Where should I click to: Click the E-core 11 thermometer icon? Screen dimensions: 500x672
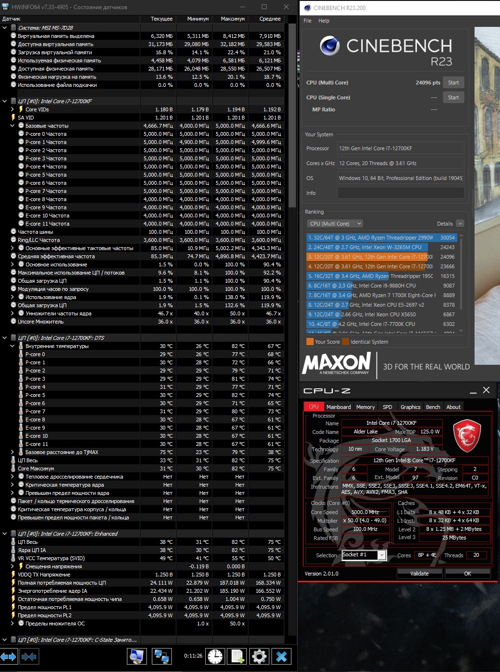pyautogui.click(x=21, y=444)
